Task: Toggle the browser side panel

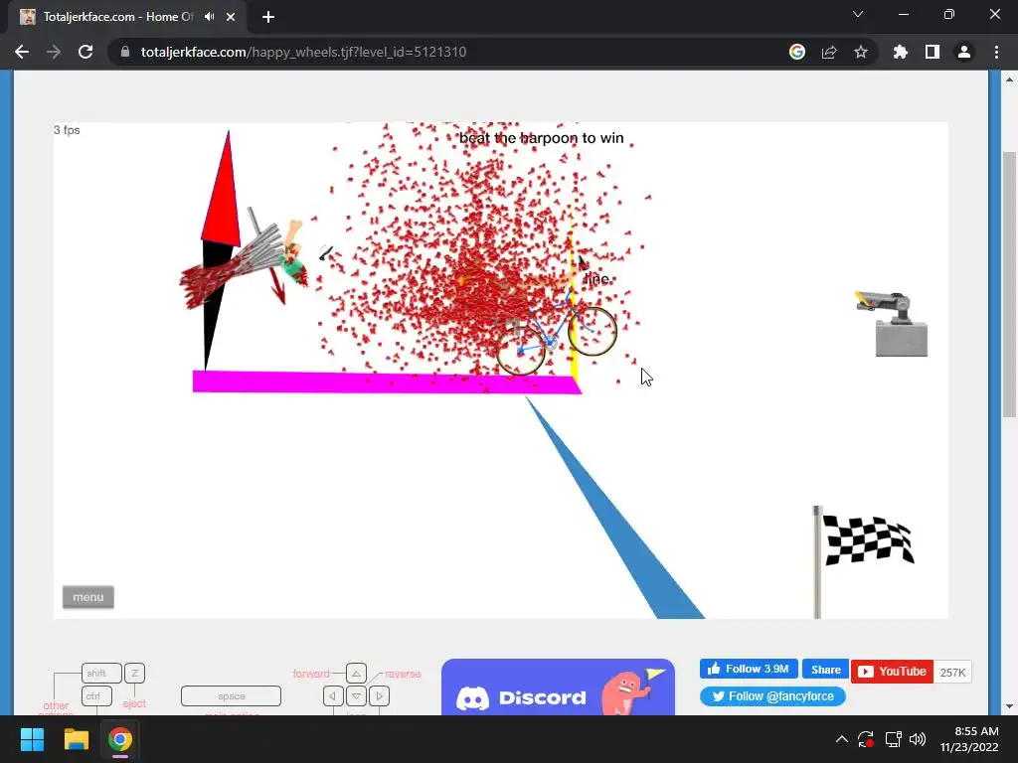Action: [933, 52]
